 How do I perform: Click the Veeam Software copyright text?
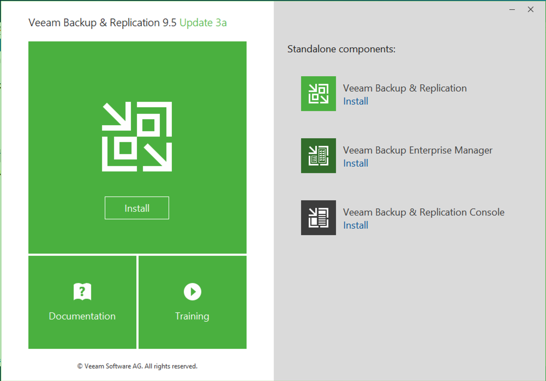pyautogui.click(x=137, y=366)
